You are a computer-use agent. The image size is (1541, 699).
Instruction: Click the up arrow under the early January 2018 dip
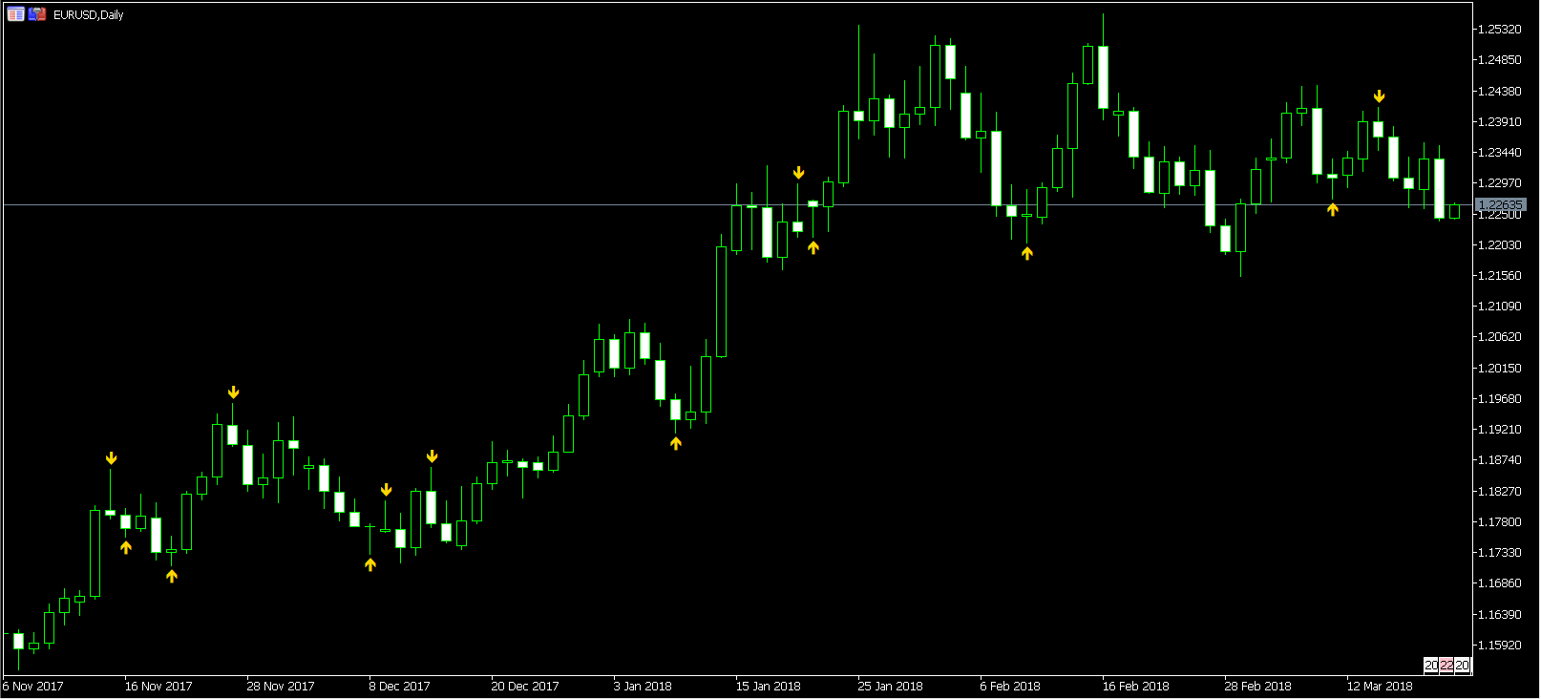tap(676, 443)
